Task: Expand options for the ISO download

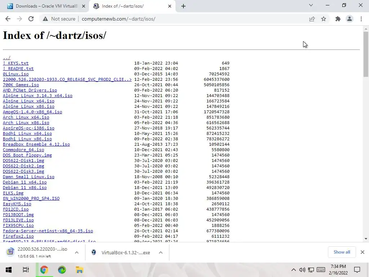Action: click(x=77, y=252)
